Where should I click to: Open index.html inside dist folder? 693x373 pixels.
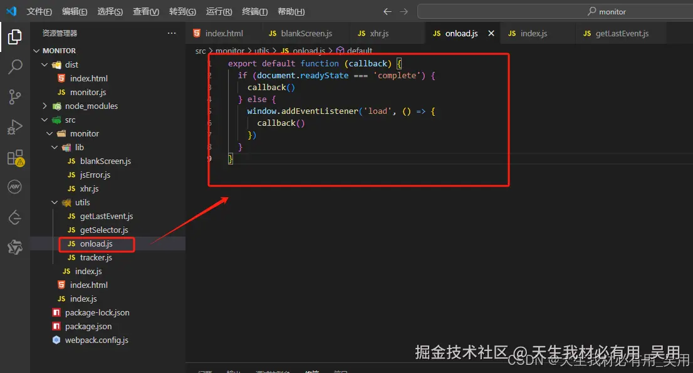pos(88,79)
